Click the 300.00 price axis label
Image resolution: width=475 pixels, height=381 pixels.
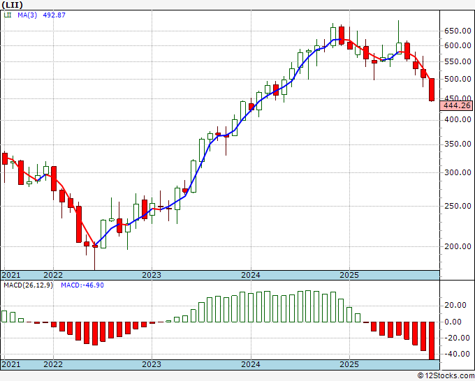(458, 172)
